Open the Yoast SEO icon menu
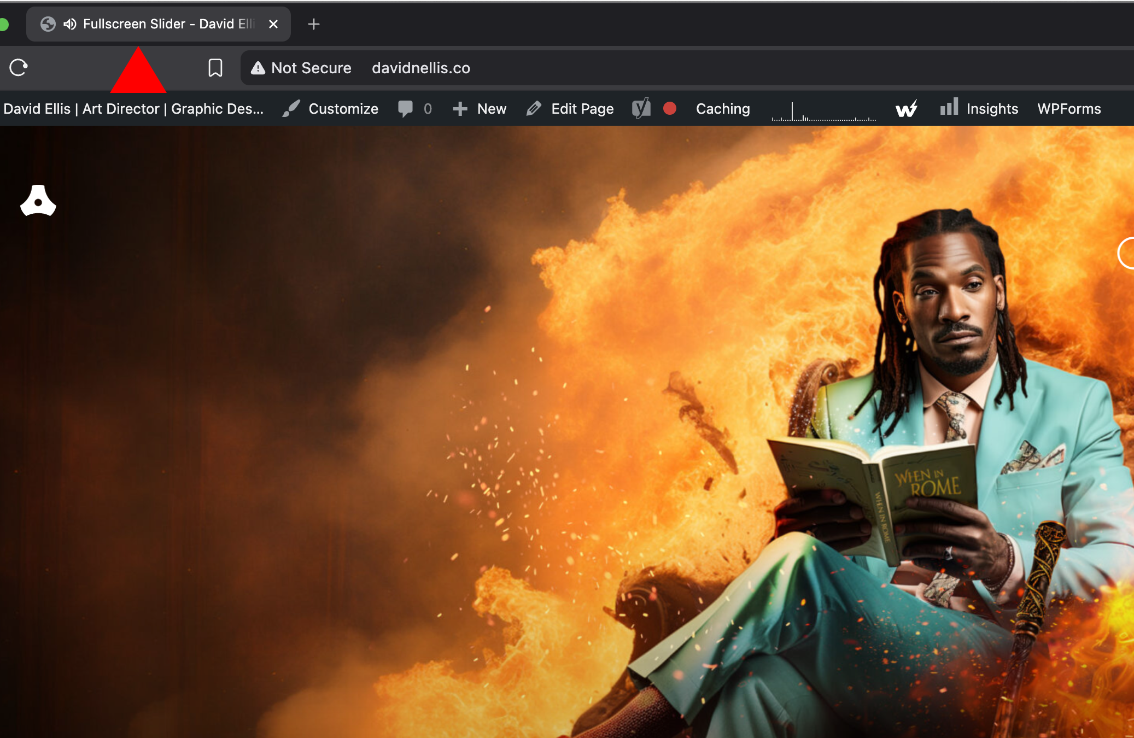1134x738 pixels. coord(641,108)
